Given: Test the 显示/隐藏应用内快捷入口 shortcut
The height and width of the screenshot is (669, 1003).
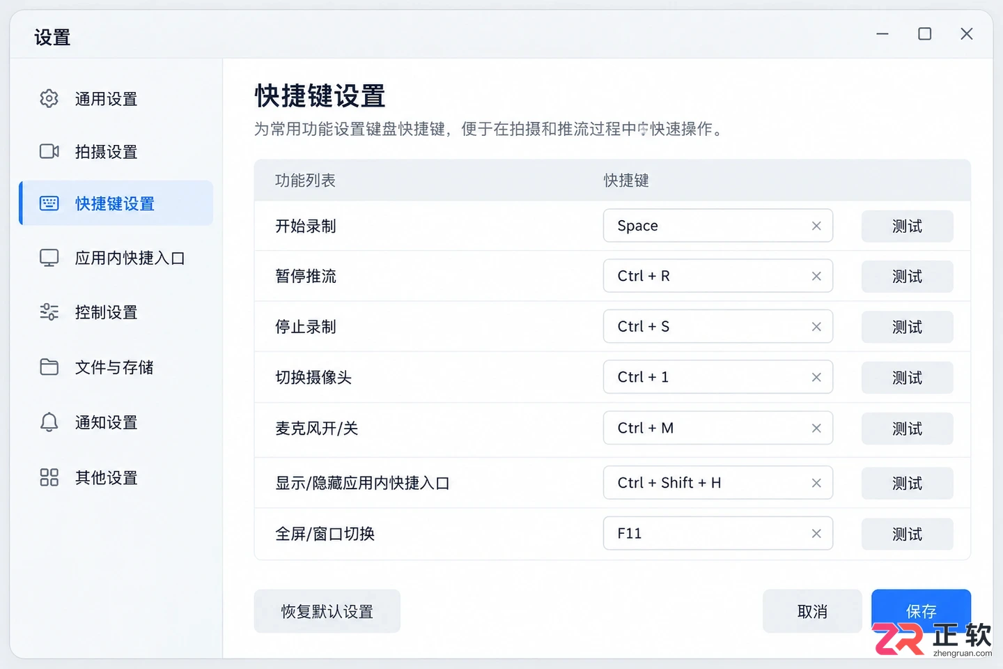Looking at the screenshot, I should click(907, 483).
